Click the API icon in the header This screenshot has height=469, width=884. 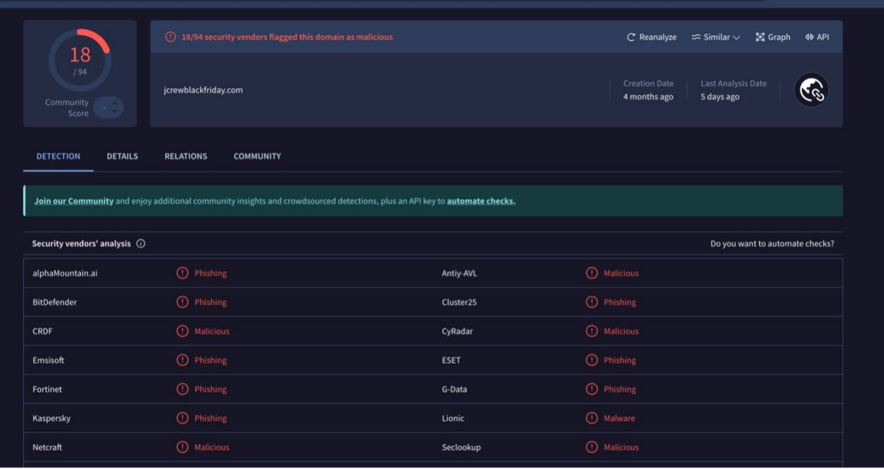pyautogui.click(x=809, y=37)
